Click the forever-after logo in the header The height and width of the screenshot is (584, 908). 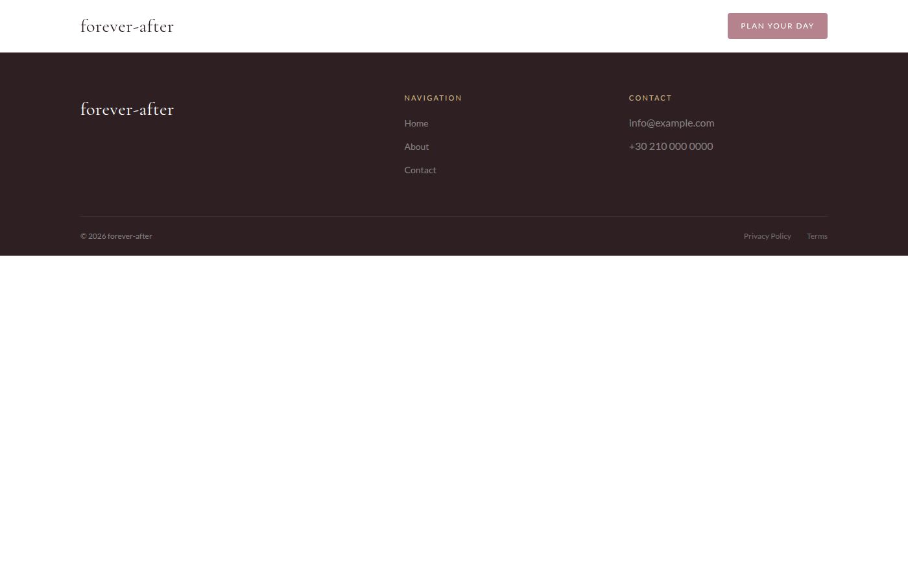tap(127, 26)
